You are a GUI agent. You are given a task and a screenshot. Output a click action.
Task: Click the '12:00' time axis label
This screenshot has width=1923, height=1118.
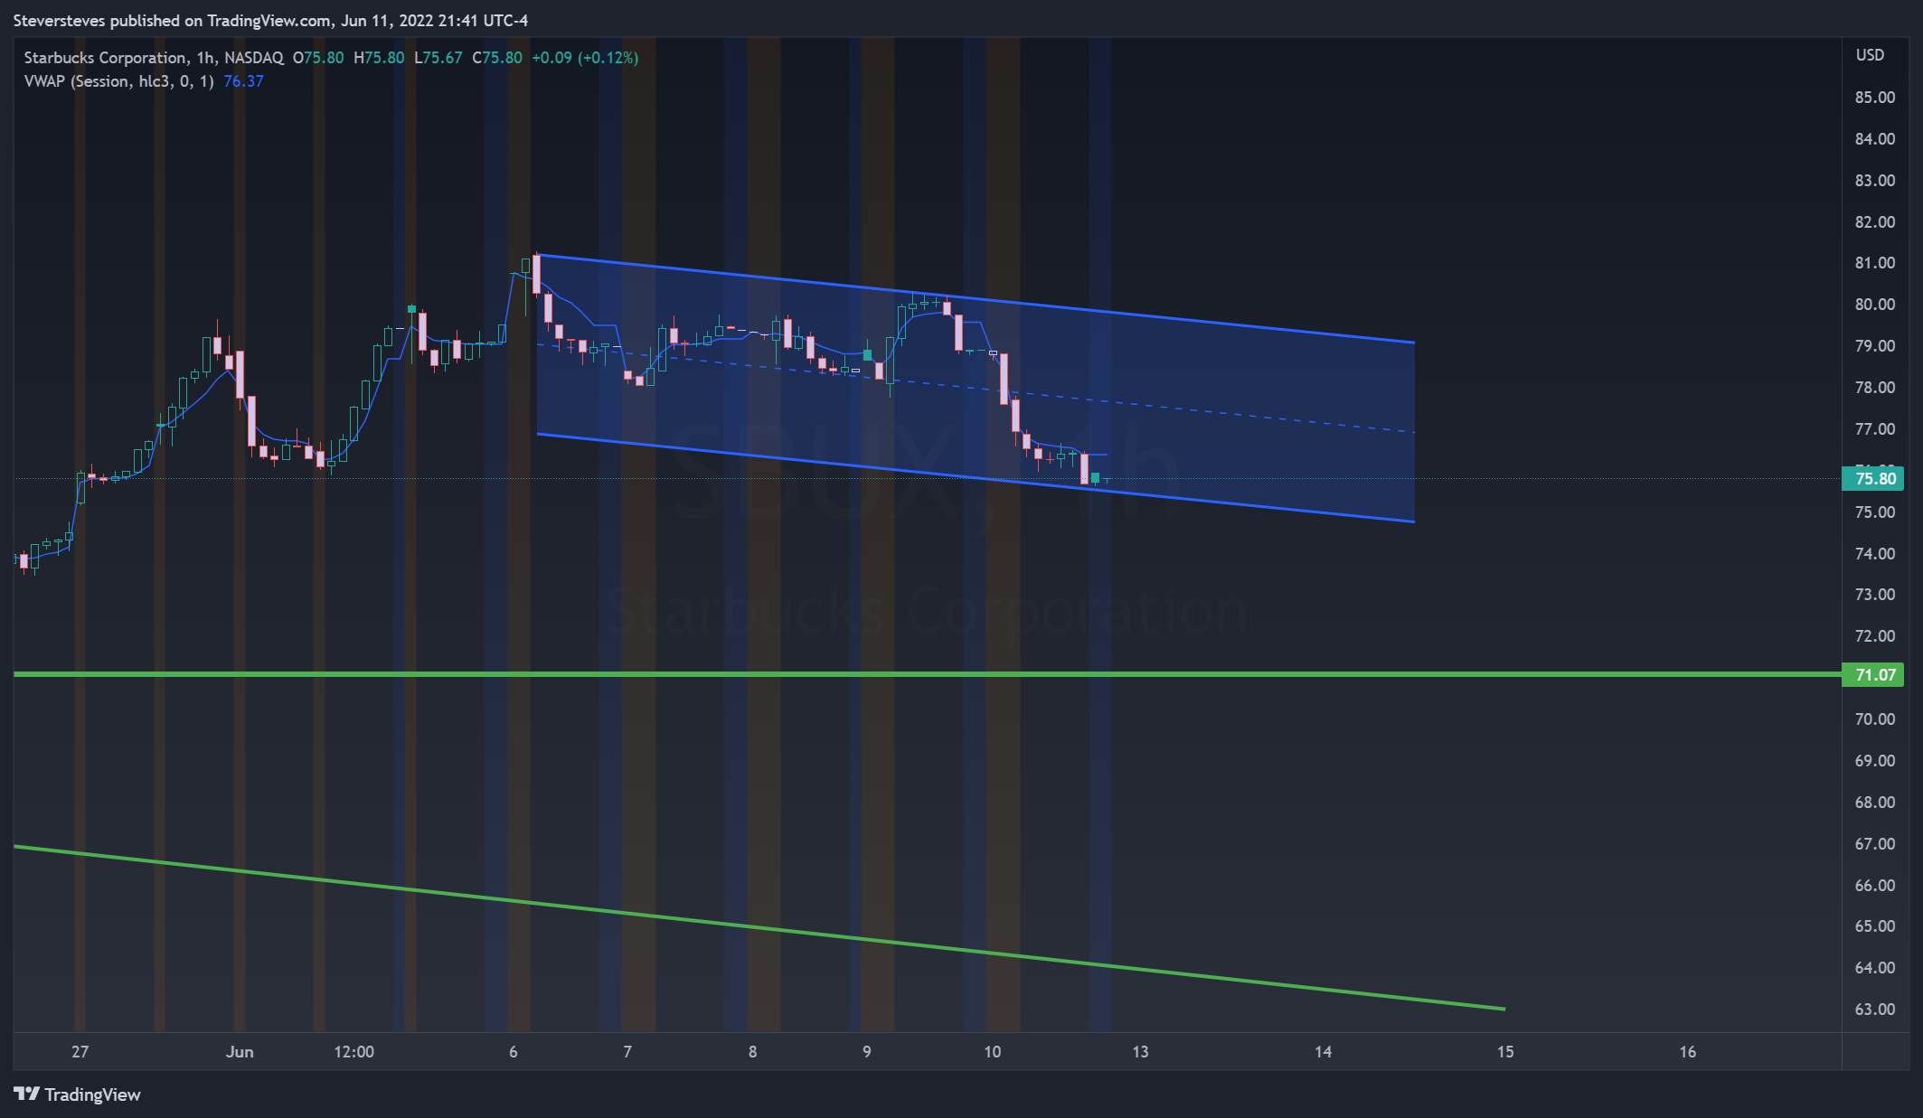click(353, 1051)
